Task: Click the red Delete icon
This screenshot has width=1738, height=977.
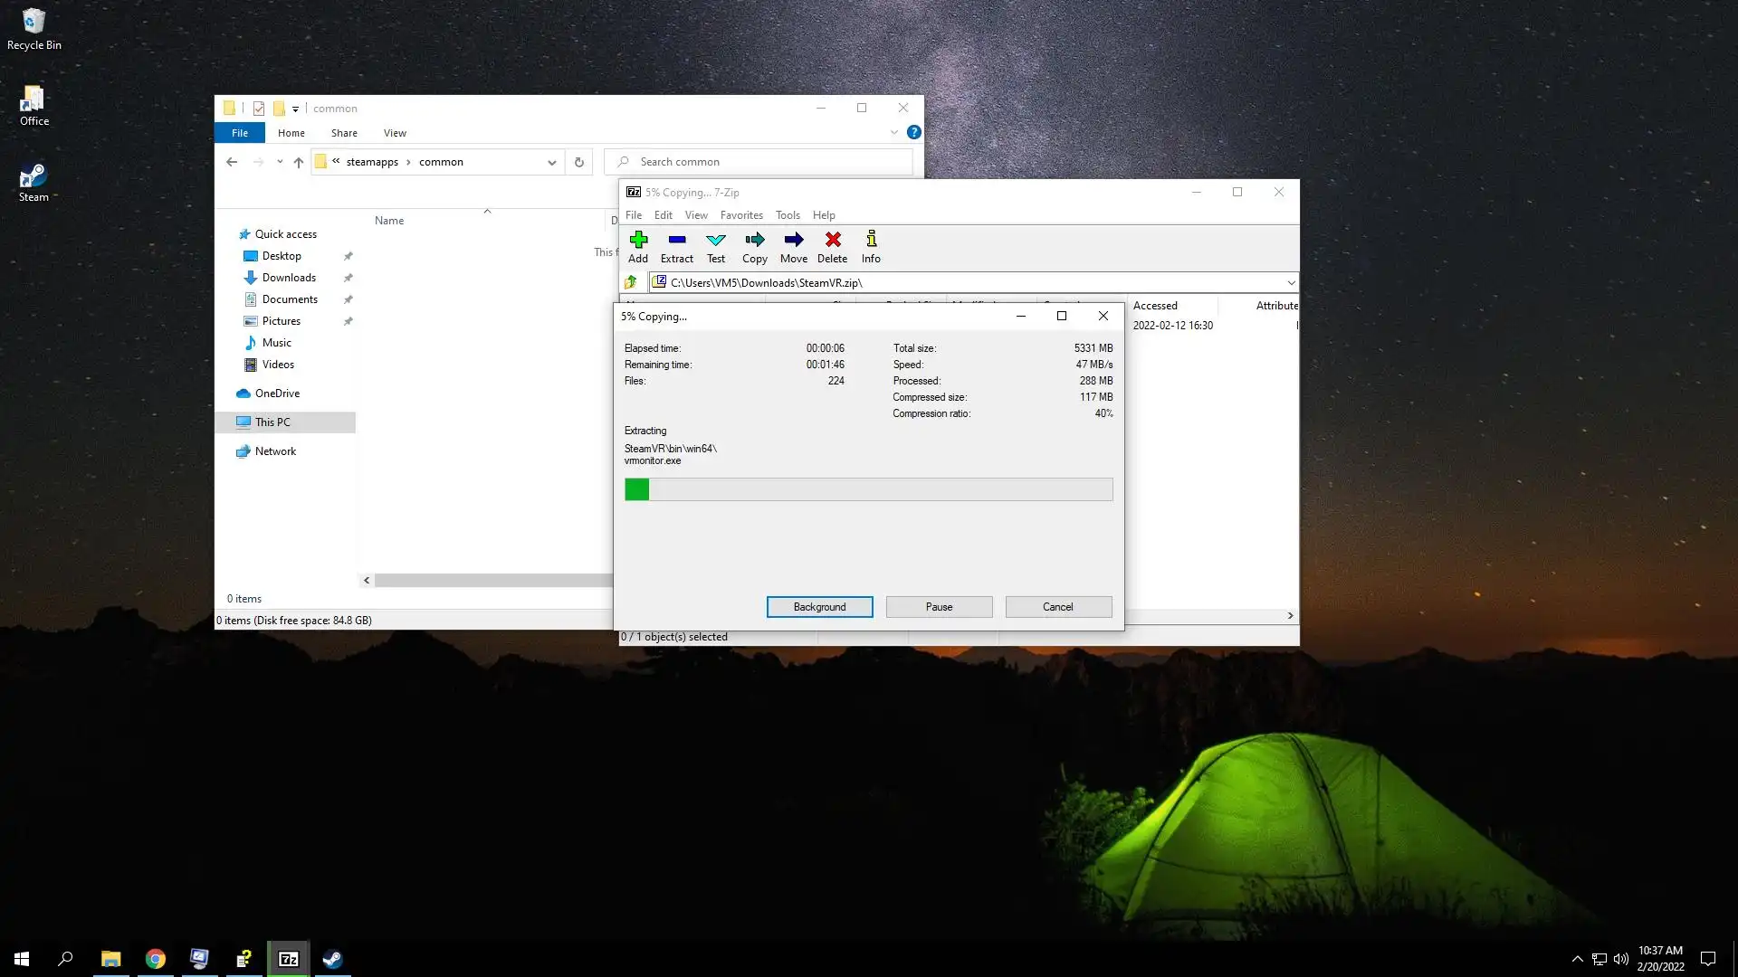Action: pos(832,241)
